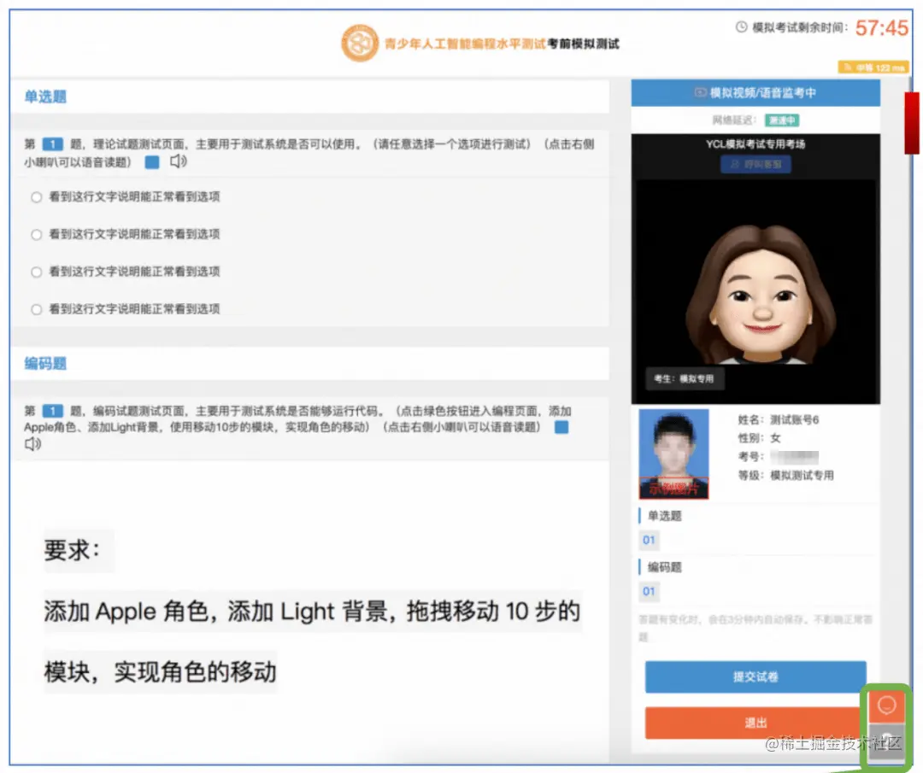Image resolution: width=923 pixels, height=773 pixels.
Task: Click the speaker icon for coding question 1
Action: [33, 444]
